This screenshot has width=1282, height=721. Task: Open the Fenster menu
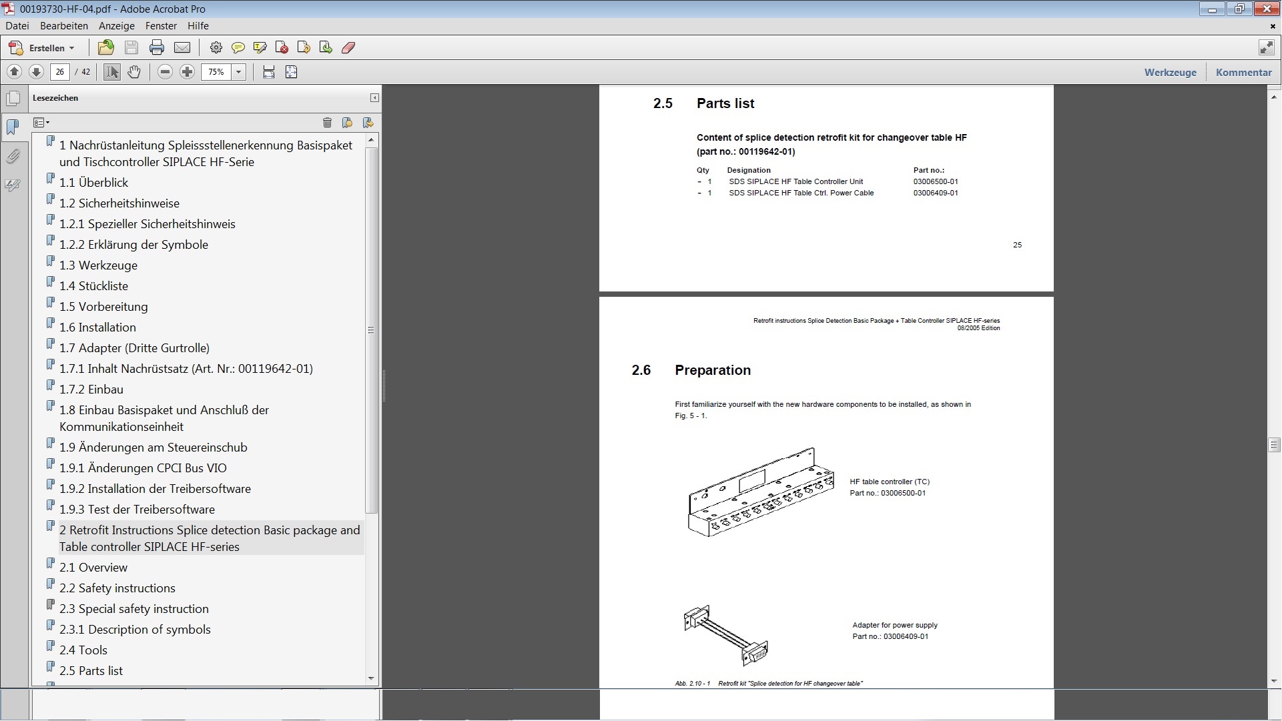[x=161, y=26]
